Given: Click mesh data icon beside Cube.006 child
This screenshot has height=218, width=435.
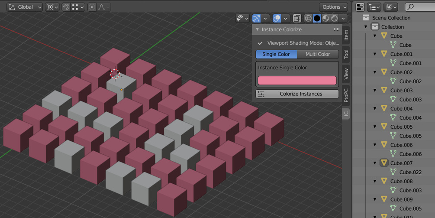Looking at the screenshot, I should [x=393, y=154].
